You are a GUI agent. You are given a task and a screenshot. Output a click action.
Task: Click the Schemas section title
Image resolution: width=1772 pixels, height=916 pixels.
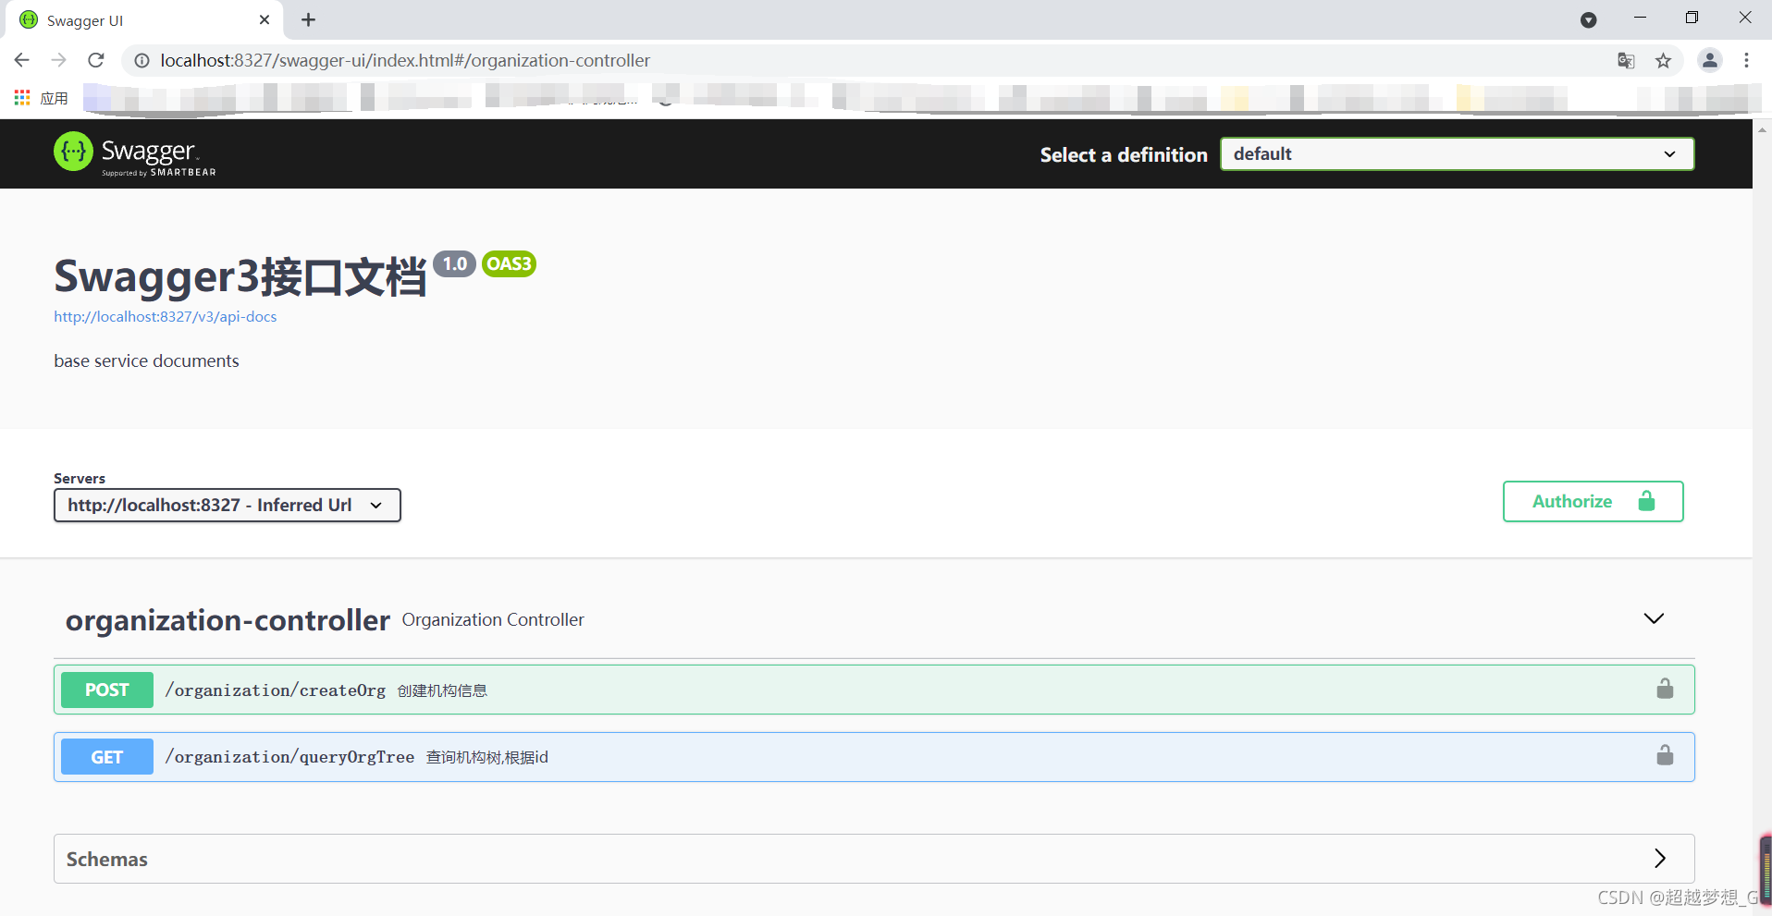[107, 860]
